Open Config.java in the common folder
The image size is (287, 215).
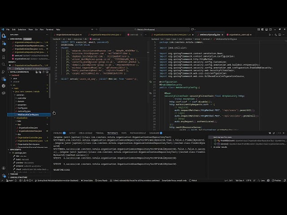[x=22, y=108]
